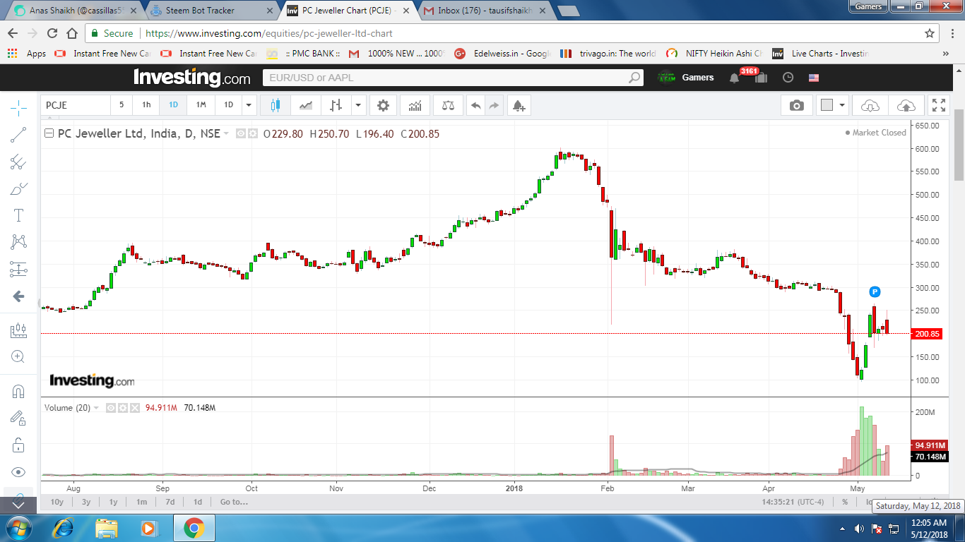Open the portfolio briefcase icon

761,78
